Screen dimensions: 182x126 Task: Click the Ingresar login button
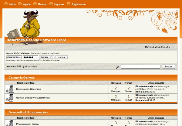coord(62,57)
